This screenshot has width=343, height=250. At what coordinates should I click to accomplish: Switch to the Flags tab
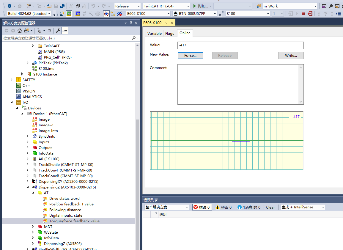coord(170,34)
